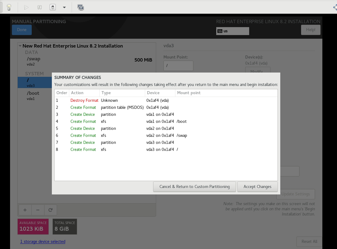Select the /swap vda2 partition entry
Viewport: 337px width, 249px height.
tap(87, 61)
